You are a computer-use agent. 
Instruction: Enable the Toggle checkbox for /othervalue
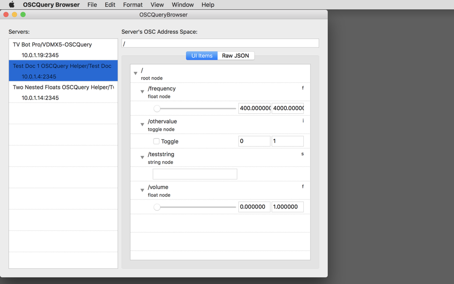pos(156,141)
